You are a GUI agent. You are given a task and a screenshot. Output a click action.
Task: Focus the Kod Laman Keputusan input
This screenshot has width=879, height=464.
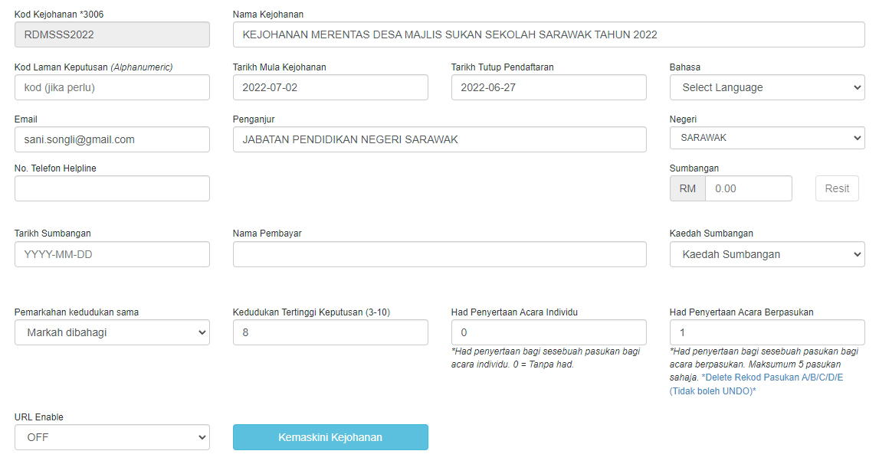pos(112,87)
